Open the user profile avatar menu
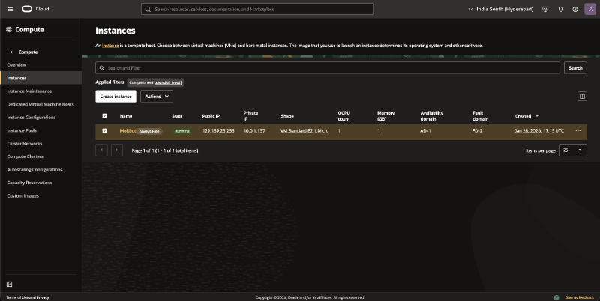Viewport: 600px width, 301px height. (x=589, y=9)
